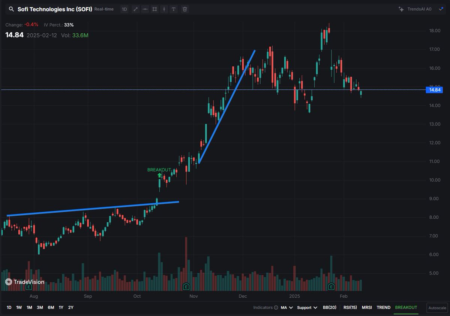Click the Autoscale button

coord(436,307)
